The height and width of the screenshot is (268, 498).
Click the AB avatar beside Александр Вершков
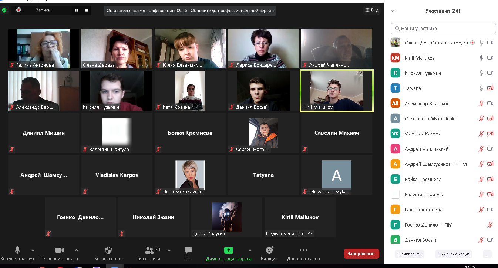pos(396,103)
